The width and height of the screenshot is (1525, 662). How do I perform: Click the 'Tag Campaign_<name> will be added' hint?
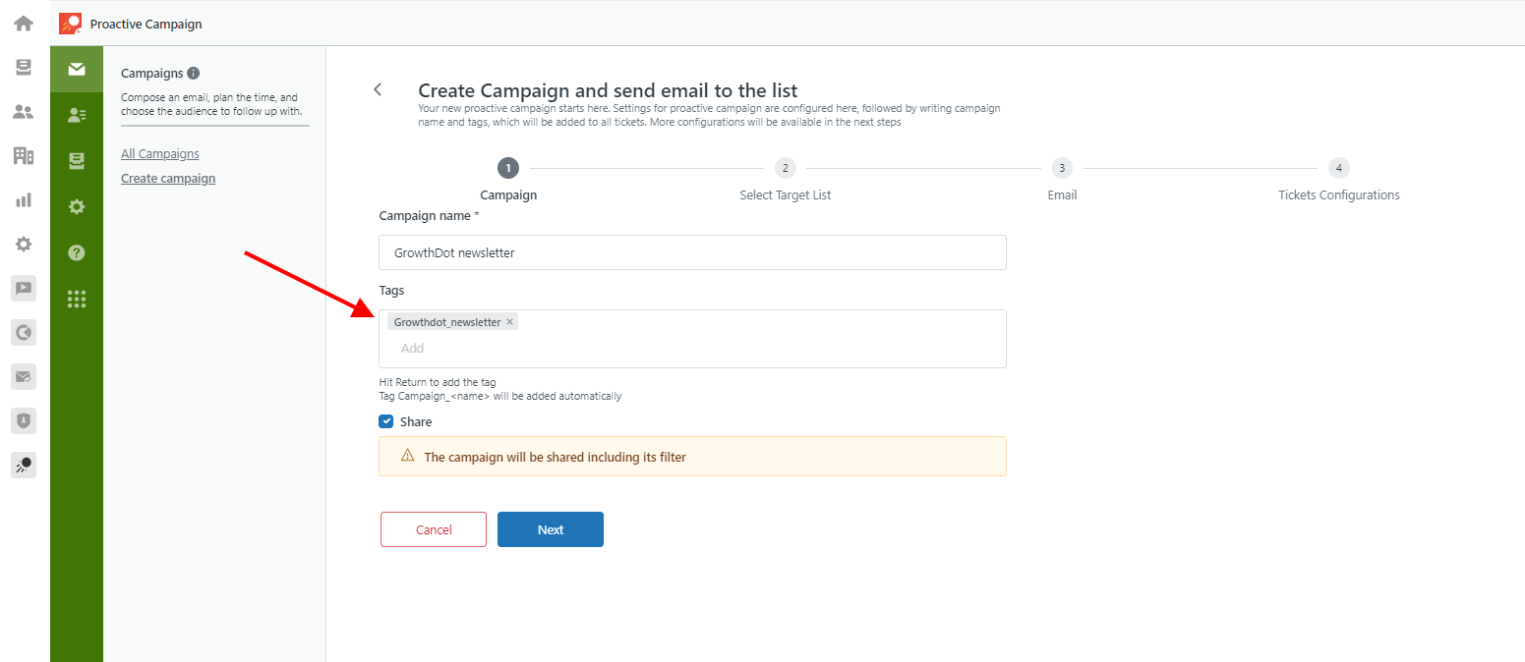click(500, 397)
